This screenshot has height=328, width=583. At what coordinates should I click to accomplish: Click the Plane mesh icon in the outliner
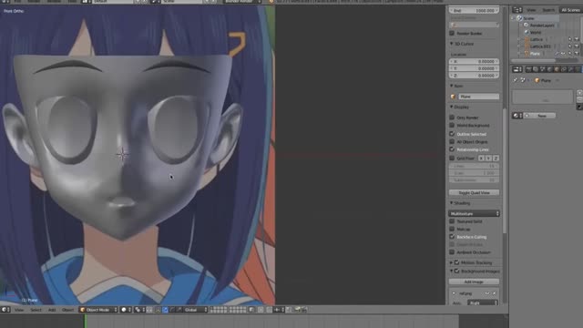(x=527, y=54)
